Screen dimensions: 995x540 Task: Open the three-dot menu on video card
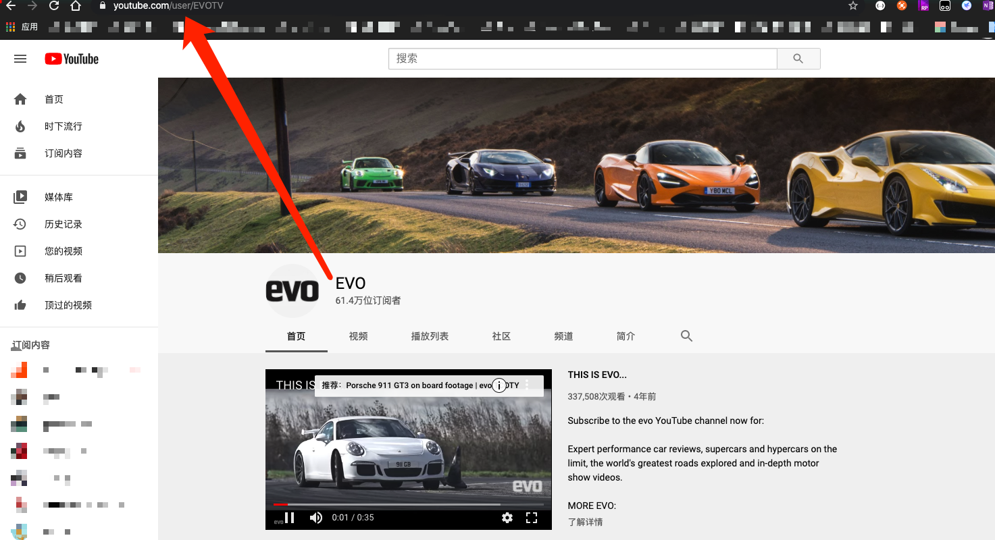(528, 385)
